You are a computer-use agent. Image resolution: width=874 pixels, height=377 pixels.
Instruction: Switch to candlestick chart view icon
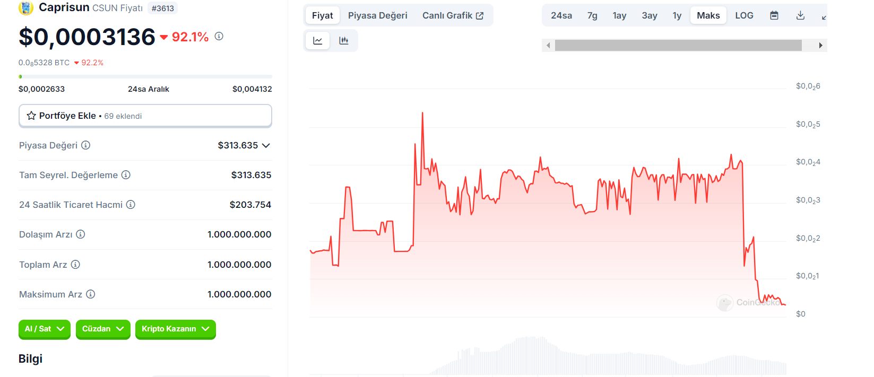coord(344,41)
